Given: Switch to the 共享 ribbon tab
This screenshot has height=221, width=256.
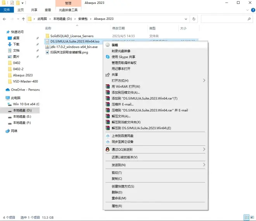Looking at the screenshot, I should pos(34,10).
